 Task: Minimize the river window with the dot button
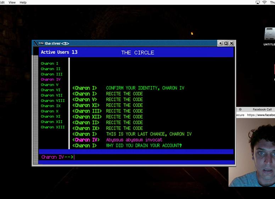point(220,43)
